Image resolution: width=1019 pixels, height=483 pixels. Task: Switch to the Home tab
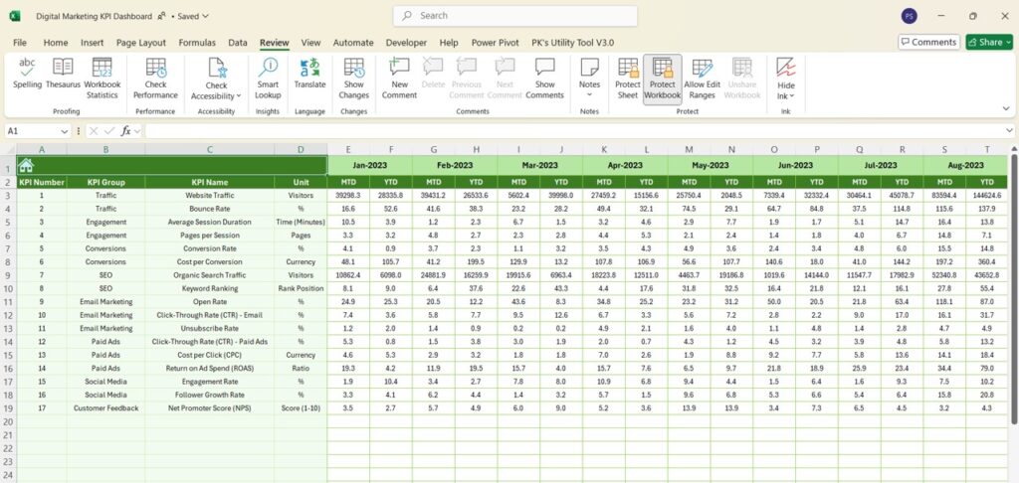coord(56,42)
